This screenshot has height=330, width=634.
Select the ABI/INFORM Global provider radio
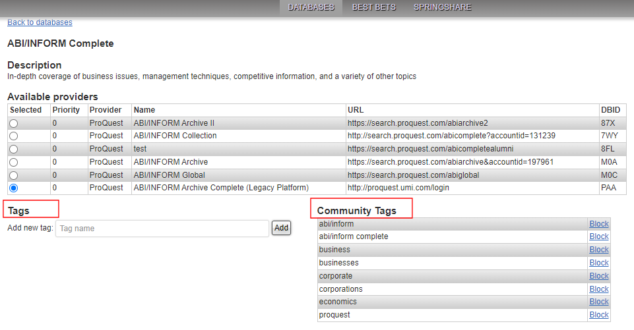tap(14, 175)
